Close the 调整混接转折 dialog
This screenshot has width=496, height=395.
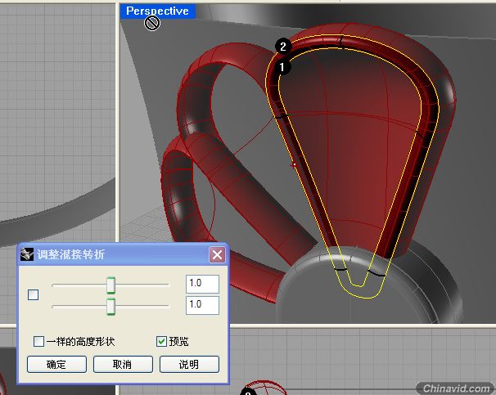click(x=217, y=254)
